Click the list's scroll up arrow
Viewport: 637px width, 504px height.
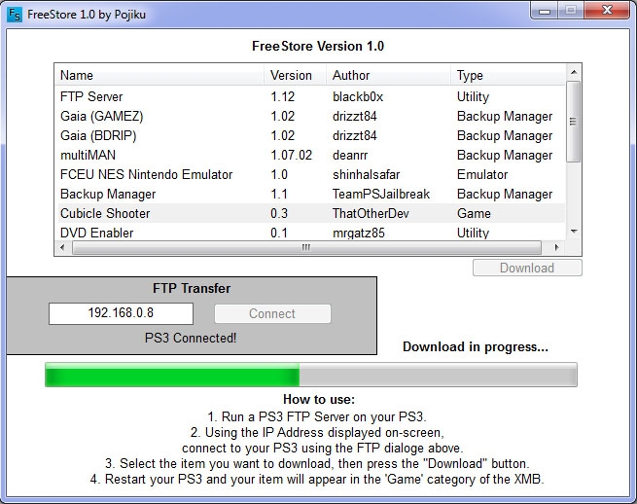click(x=574, y=72)
